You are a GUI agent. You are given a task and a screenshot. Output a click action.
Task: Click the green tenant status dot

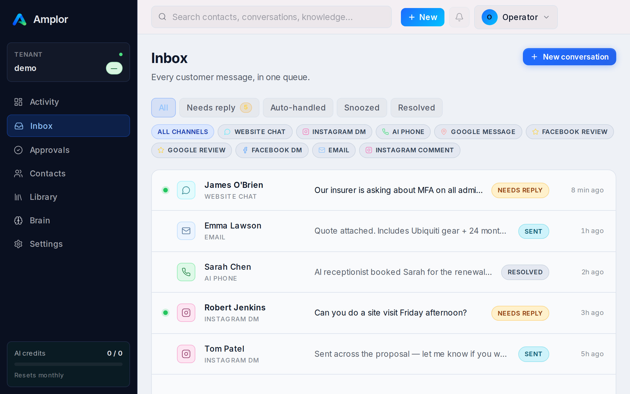(121, 54)
